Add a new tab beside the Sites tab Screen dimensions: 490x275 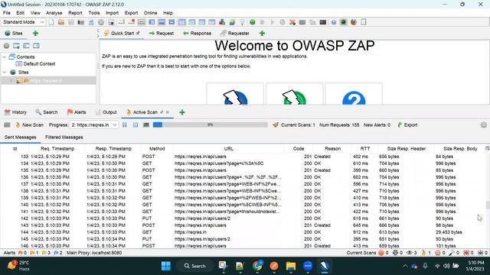35,34
